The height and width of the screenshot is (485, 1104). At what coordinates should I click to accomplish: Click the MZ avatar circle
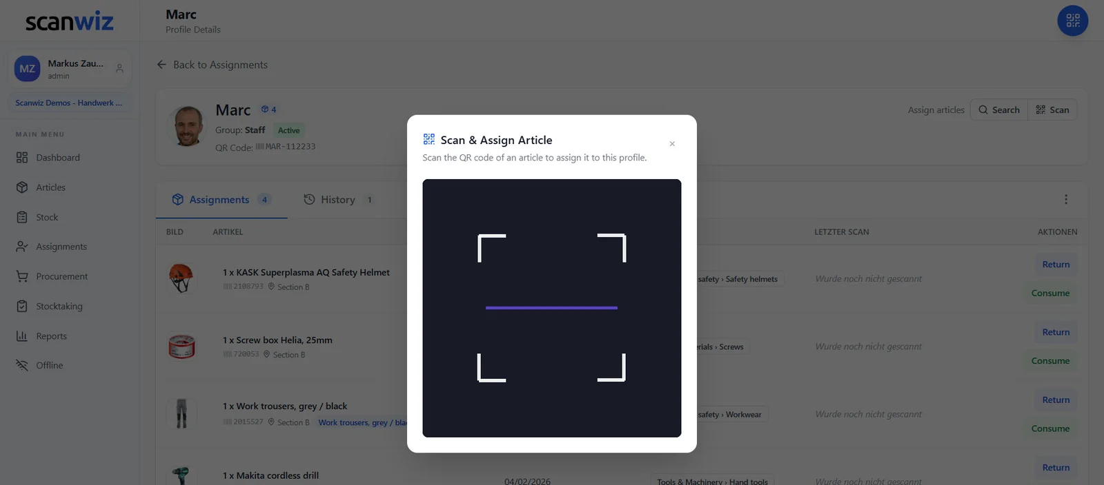28,69
